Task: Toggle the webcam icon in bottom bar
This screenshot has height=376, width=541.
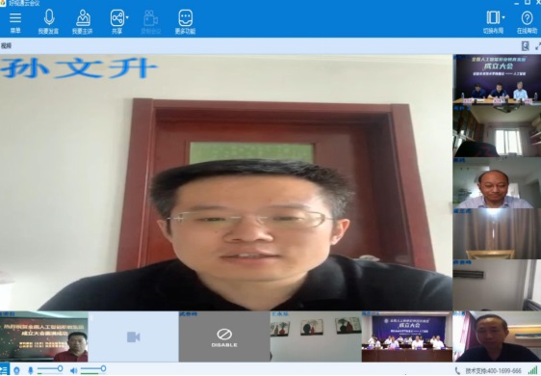Action: coord(16,371)
